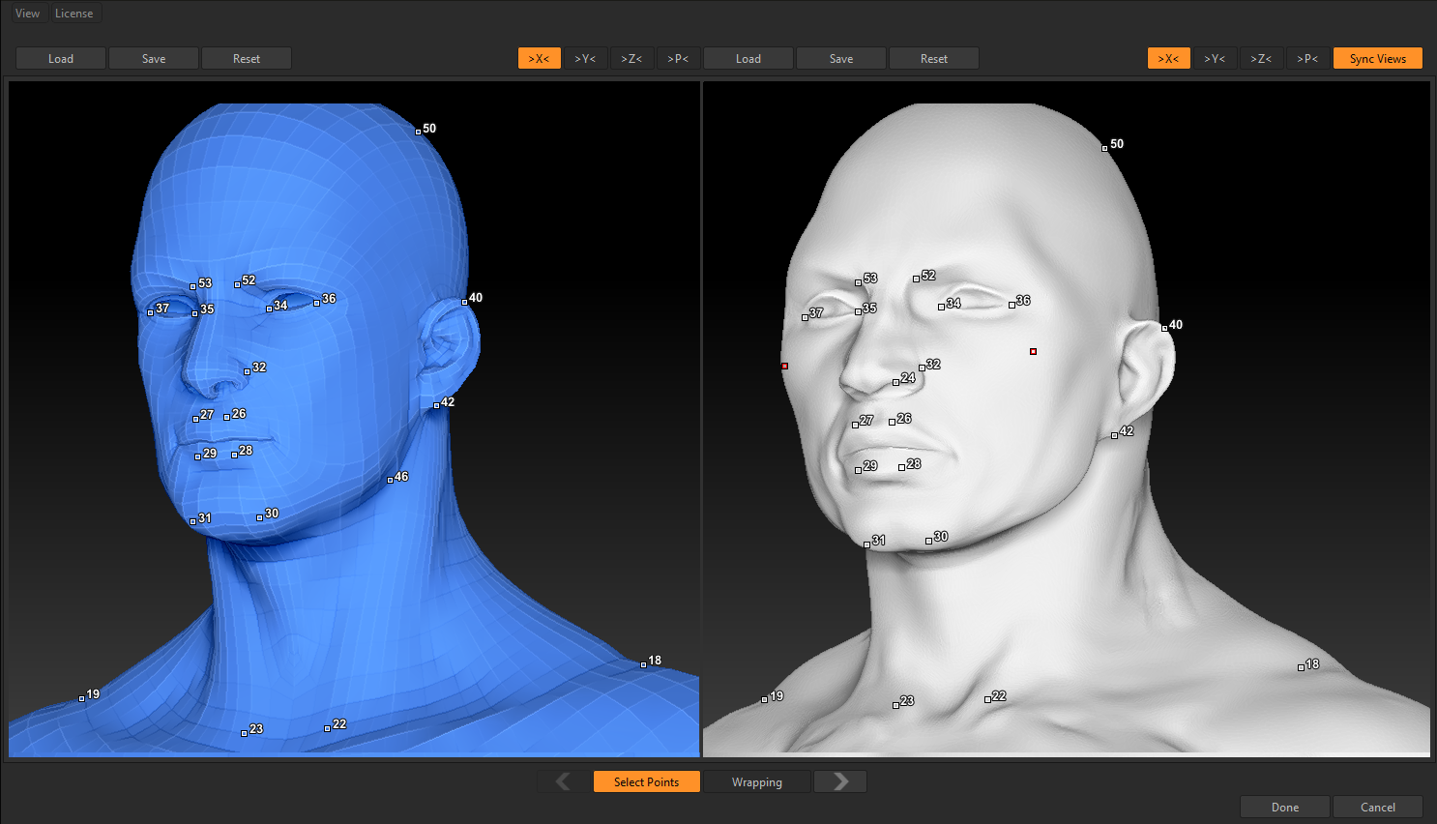Select point 24 on white sculpt nose
This screenshot has width=1437, height=824.
(x=895, y=382)
